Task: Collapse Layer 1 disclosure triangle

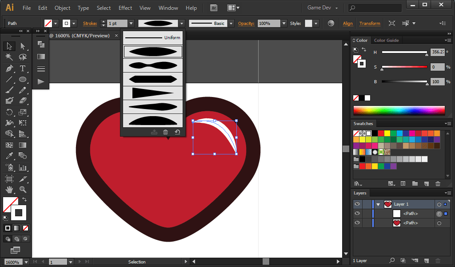Action: 378,204
